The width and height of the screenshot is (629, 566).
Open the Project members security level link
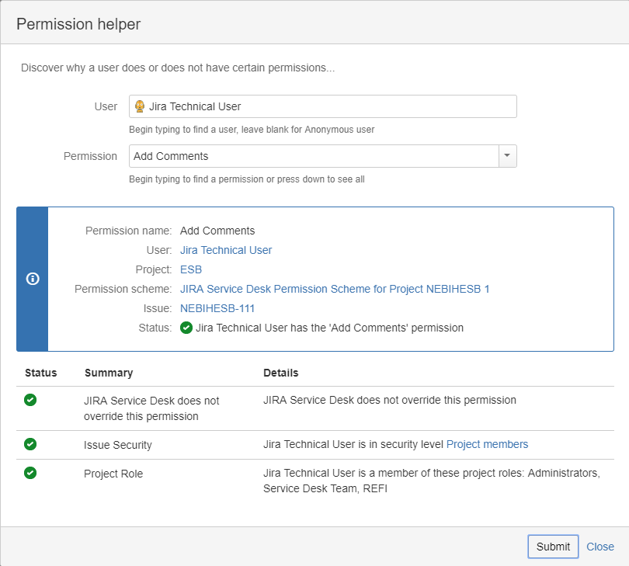487,444
